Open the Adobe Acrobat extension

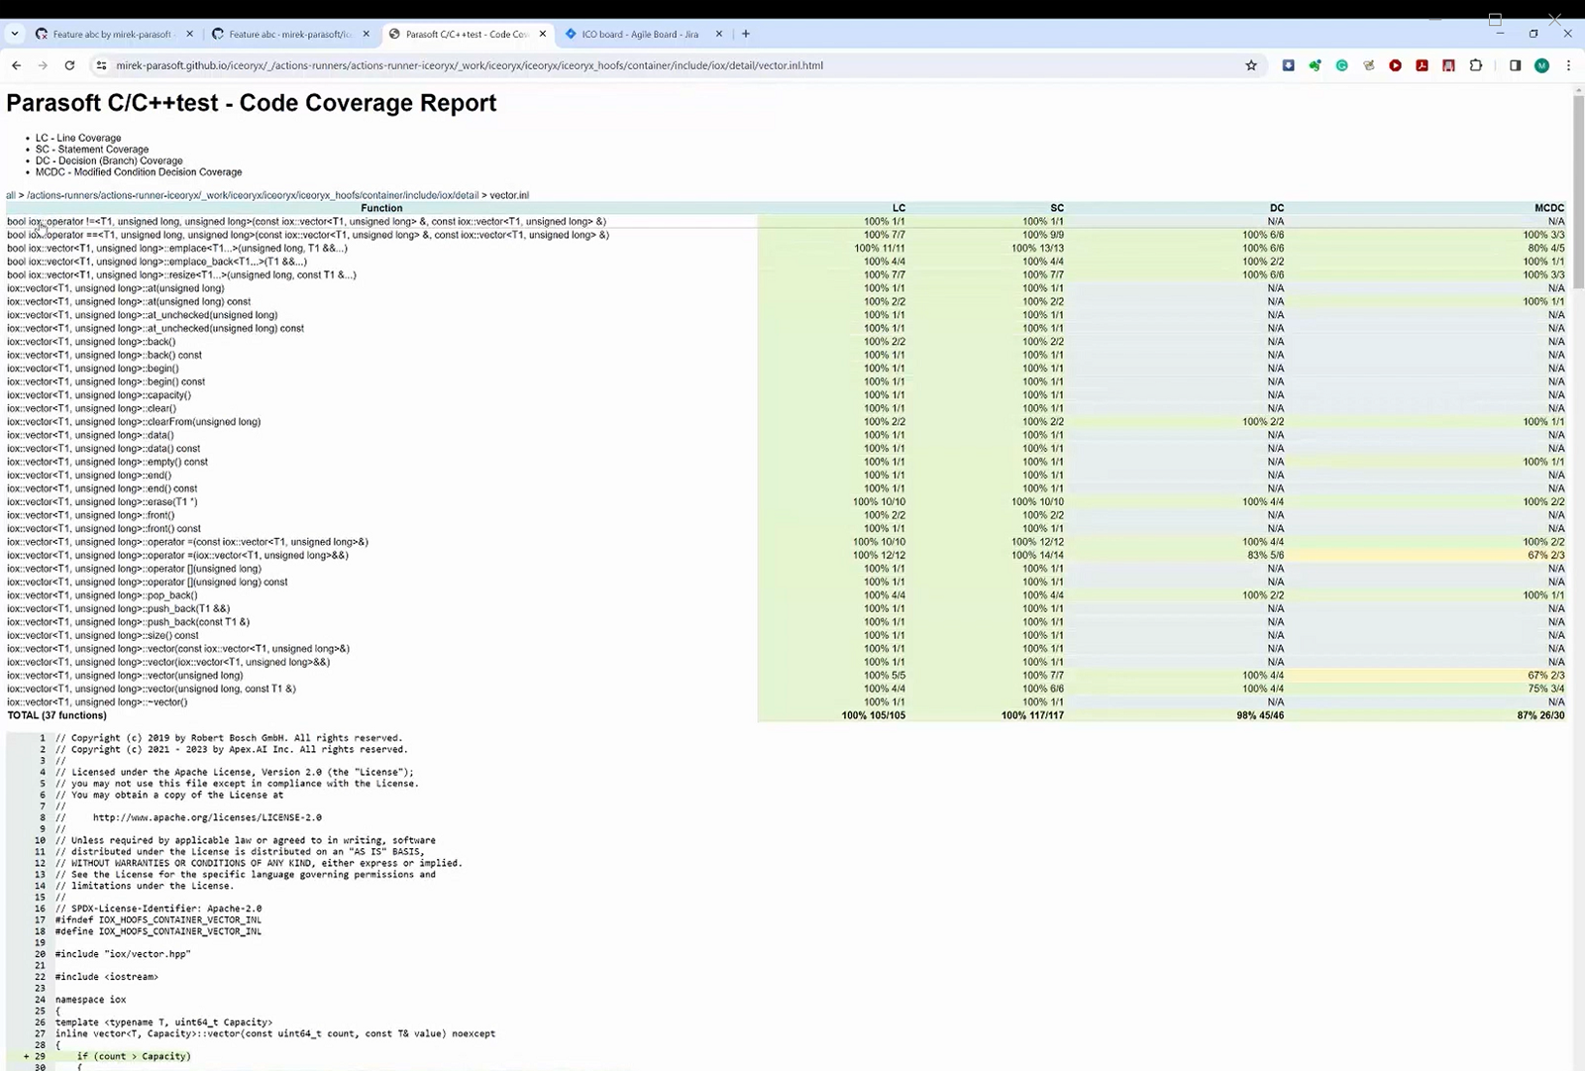[x=1422, y=65]
